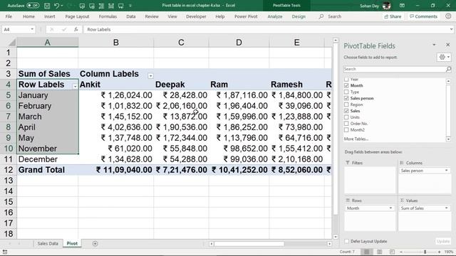
Task: Click the zoom in plus icon
Action: pyautogui.click(x=439, y=252)
